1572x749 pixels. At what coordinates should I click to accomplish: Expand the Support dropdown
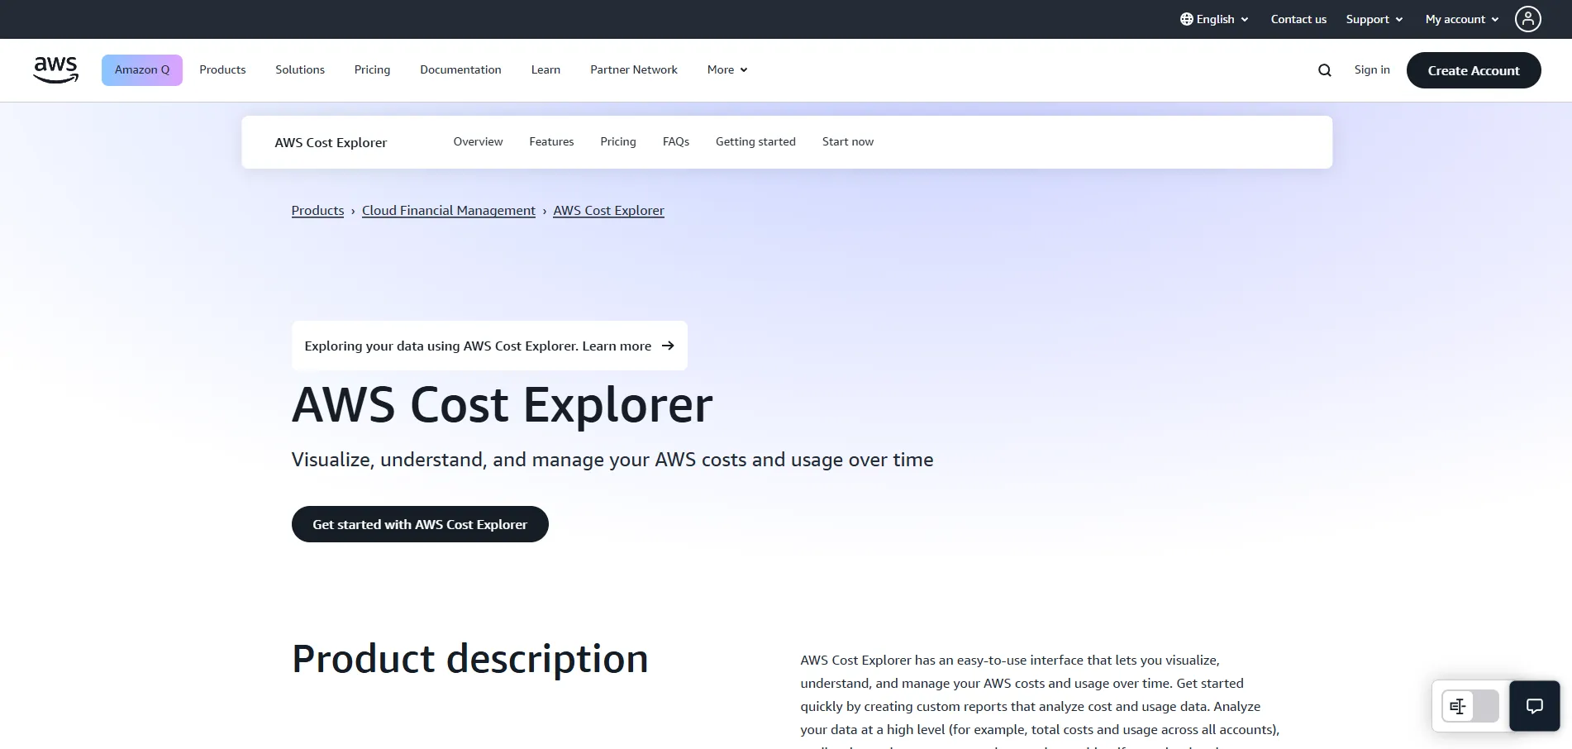point(1374,19)
